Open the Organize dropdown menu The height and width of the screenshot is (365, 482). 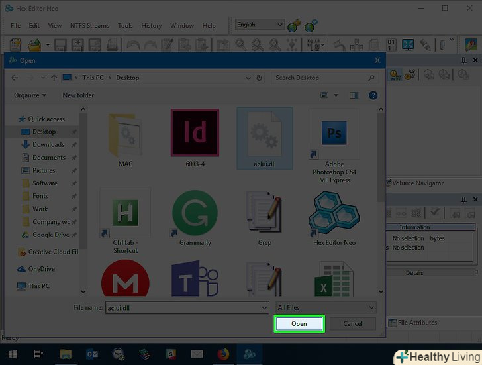[30, 95]
